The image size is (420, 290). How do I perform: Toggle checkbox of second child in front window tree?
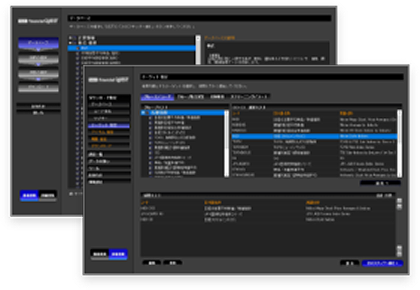click(151, 122)
